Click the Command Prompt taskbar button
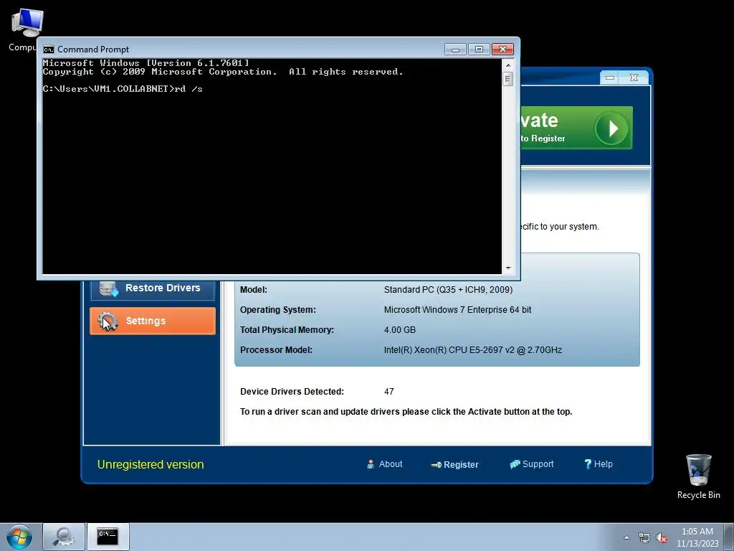The height and width of the screenshot is (551, 734). coord(108,537)
